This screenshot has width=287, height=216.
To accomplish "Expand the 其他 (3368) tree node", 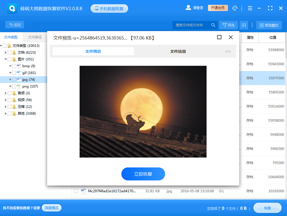I will pos(6,113).
